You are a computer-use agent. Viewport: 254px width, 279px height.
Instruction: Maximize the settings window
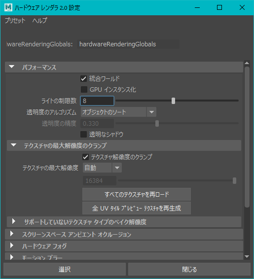click(x=219, y=8)
